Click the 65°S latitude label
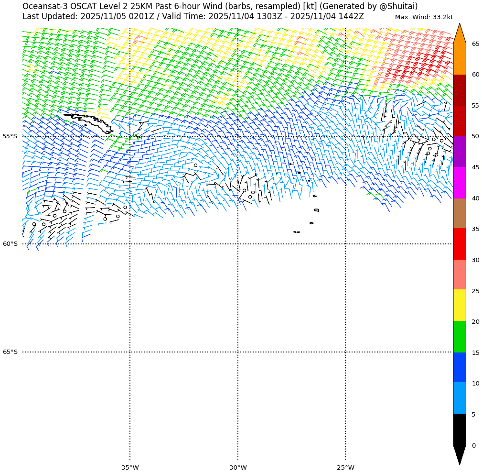 10,352
